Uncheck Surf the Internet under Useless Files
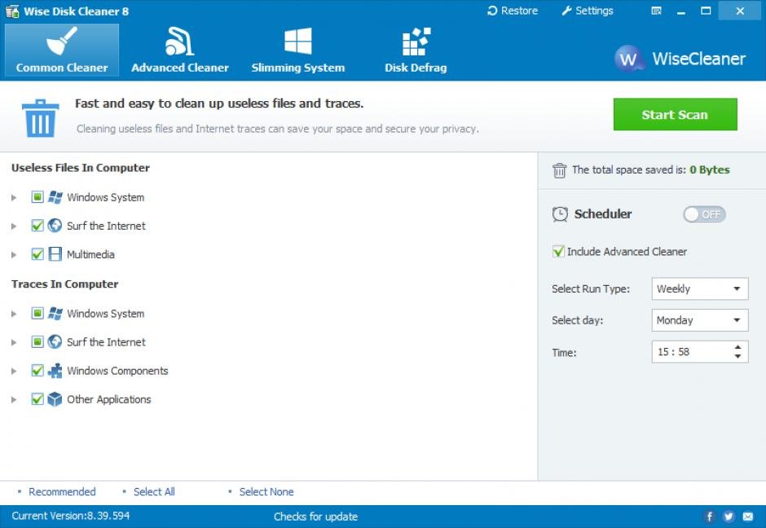Viewport: 766px width, 528px height. 37,225
